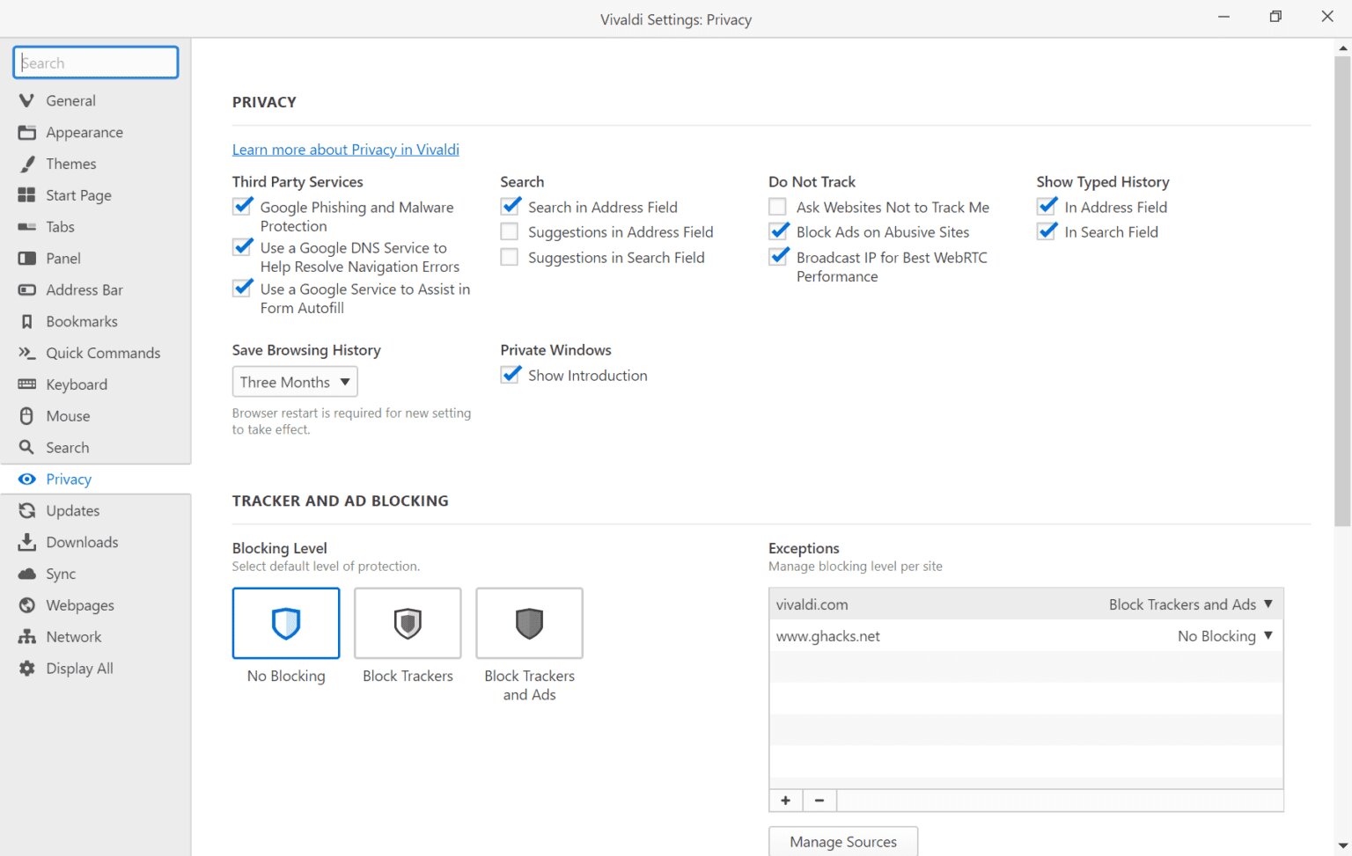
Task: Click the Display All gear icon
Action: (x=27, y=669)
